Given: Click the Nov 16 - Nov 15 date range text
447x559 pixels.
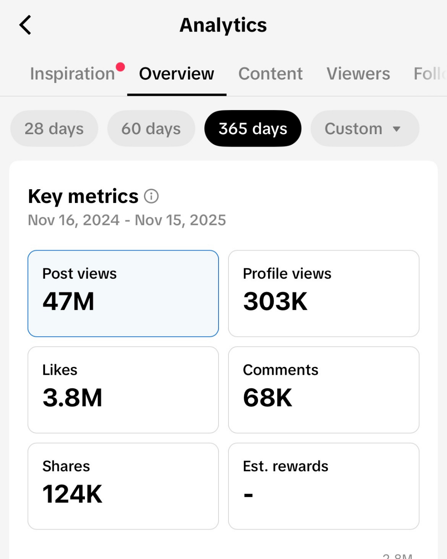Looking at the screenshot, I should tap(127, 220).
